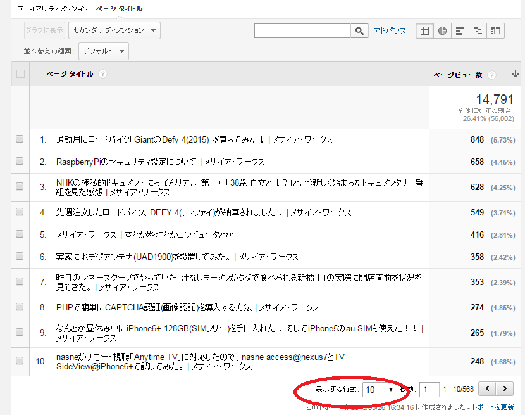Go to next page of results
Viewport: 525px width, 415px height.
[x=504, y=388]
